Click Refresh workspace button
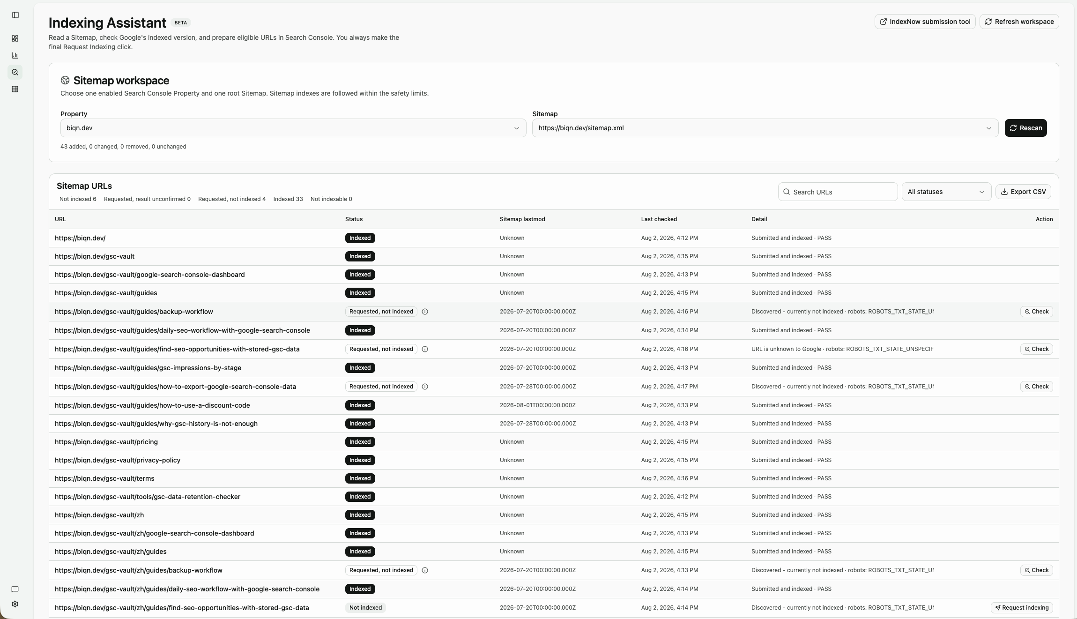1077x619 pixels. click(x=1019, y=22)
